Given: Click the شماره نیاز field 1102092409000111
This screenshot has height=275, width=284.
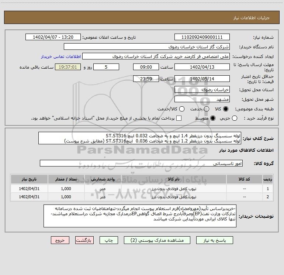Looking at the screenshot, I should point(202,37).
